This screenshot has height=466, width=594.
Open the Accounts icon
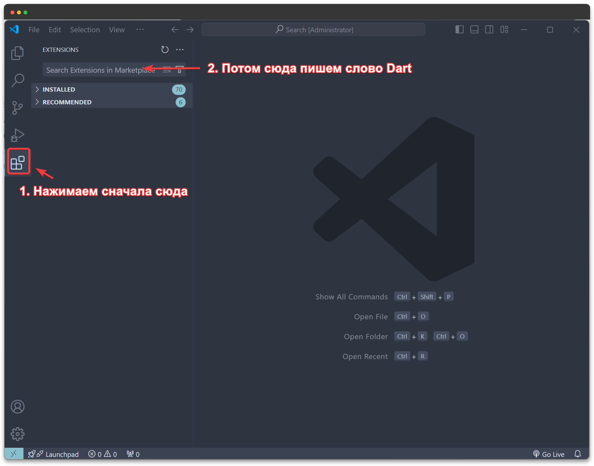click(17, 407)
